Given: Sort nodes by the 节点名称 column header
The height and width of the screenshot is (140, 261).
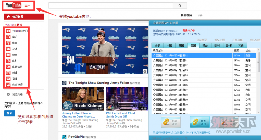Looking at the screenshot, I should point(192,51).
